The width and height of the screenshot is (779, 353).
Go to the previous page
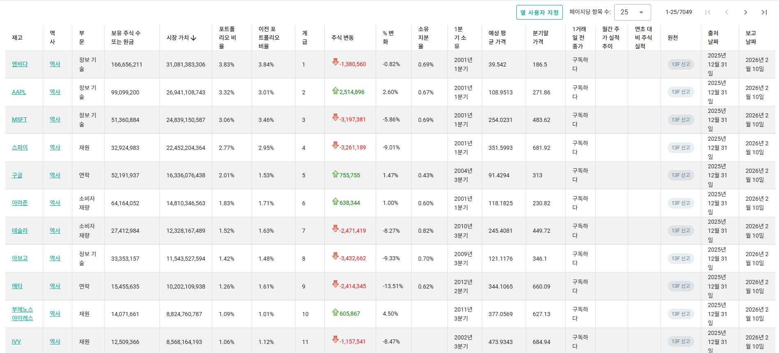727,12
